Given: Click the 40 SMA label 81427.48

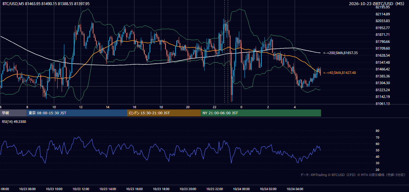Looking at the screenshot, I should (340, 73).
